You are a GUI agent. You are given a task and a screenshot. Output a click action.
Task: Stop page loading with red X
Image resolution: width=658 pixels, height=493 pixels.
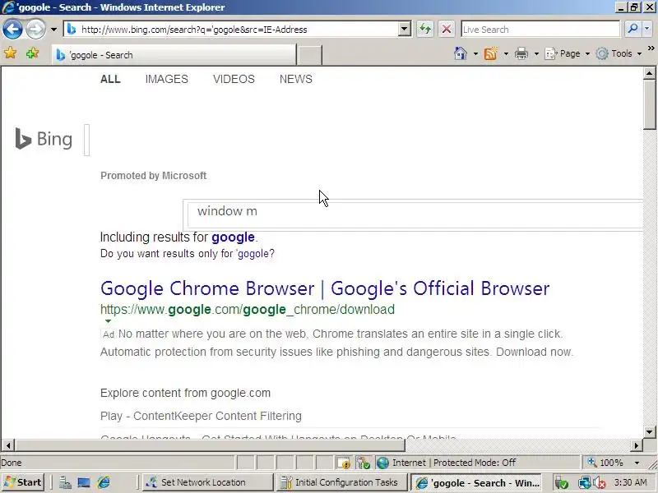pos(447,29)
